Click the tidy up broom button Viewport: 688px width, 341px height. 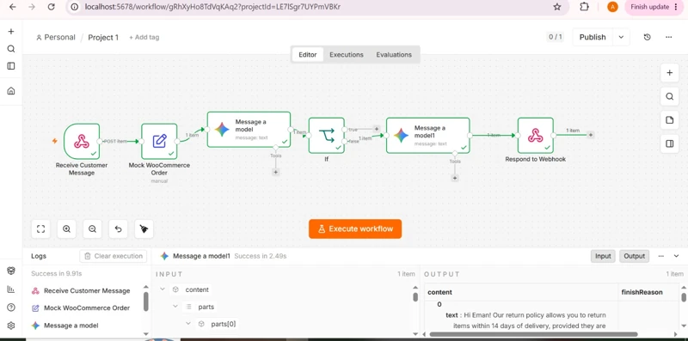pos(144,228)
